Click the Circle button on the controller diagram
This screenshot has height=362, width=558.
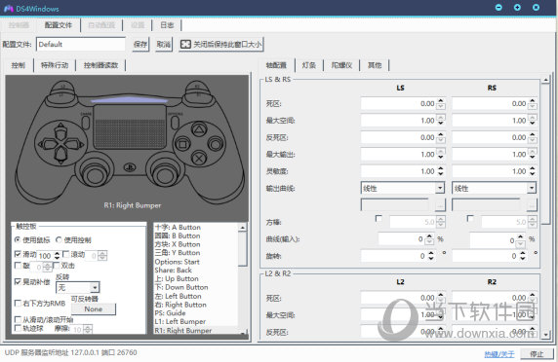(216, 144)
